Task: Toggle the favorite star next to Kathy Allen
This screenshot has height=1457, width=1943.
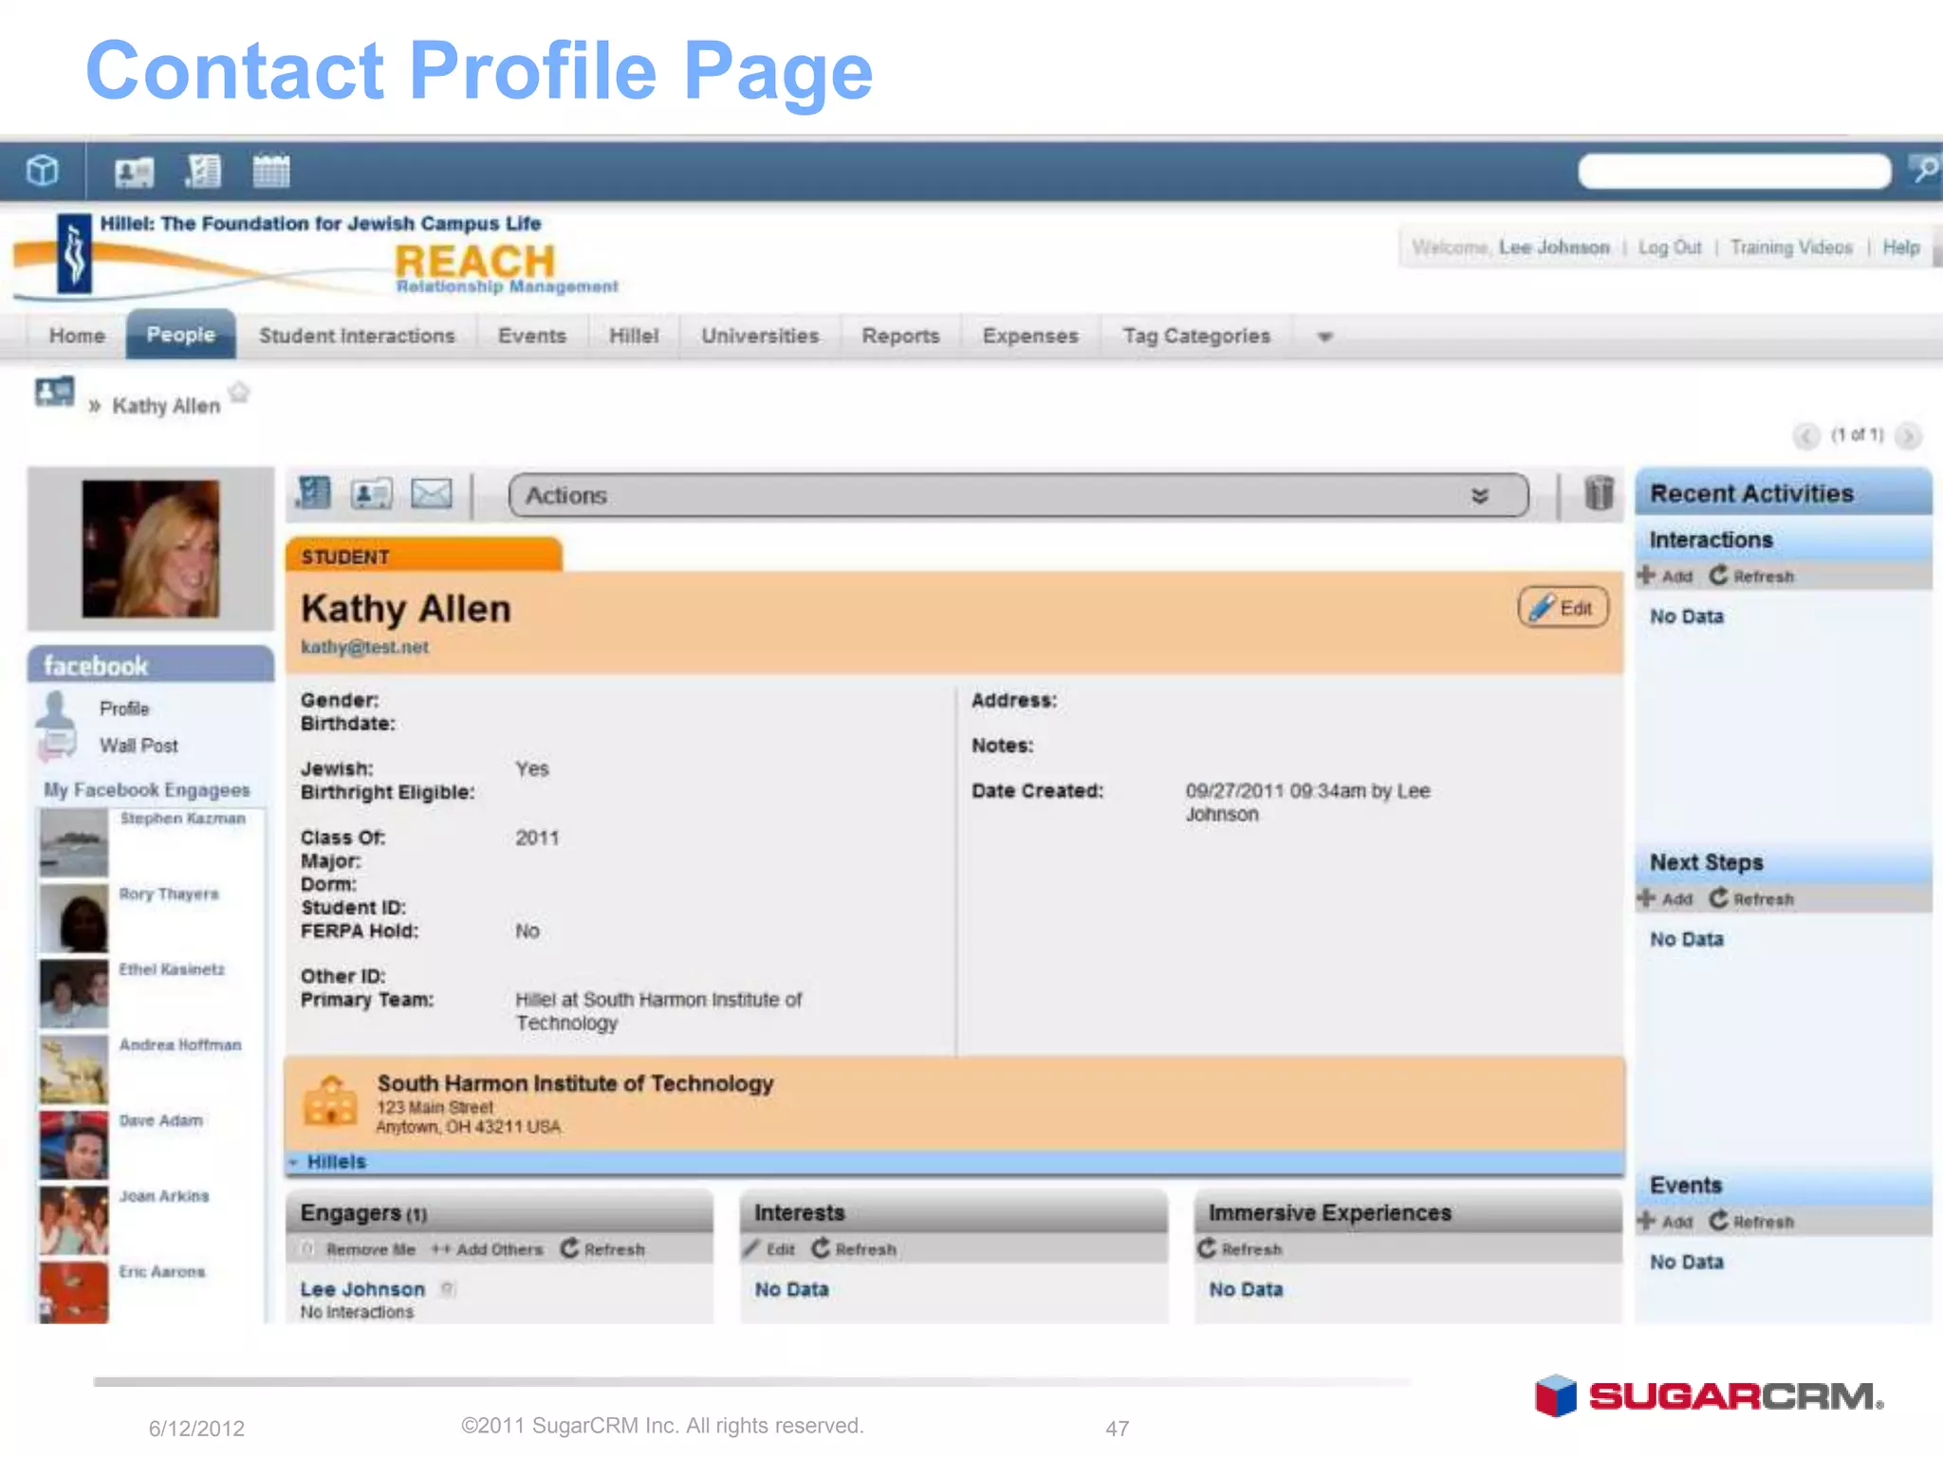Action: (239, 392)
